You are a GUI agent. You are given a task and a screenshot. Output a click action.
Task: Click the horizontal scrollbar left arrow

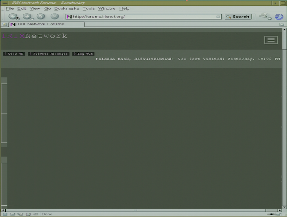pos(3,210)
